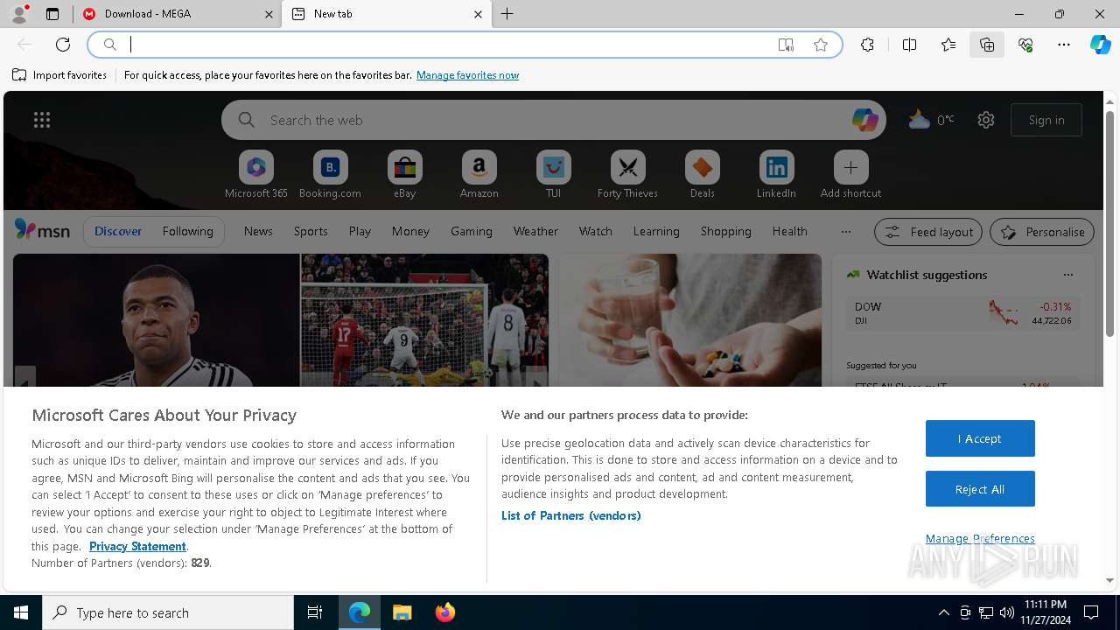Open the TUI shortcut
This screenshot has width=1120, height=630.
[x=554, y=174]
